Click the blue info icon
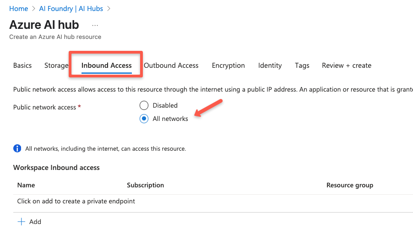 [x=17, y=148]
